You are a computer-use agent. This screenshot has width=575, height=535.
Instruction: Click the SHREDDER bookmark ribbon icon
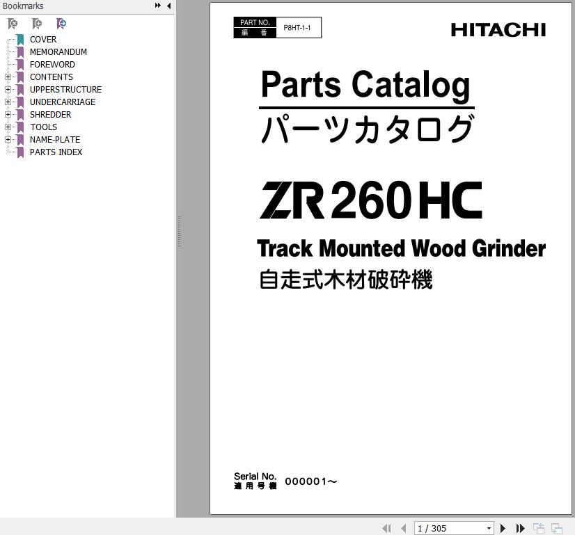[21, 115]
